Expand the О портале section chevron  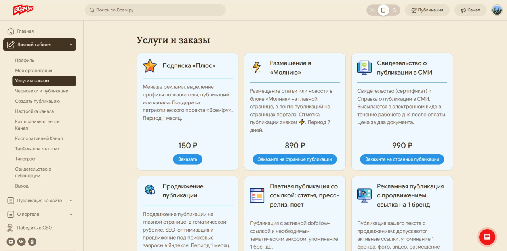71,214
